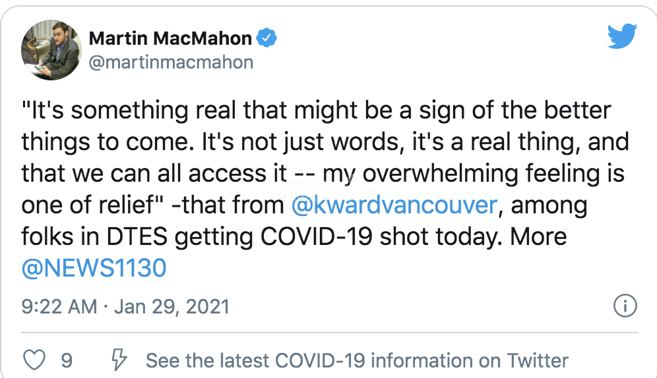Click the tweet's opening quote line
Screen dimensions: 657x378
coord(317,111)
